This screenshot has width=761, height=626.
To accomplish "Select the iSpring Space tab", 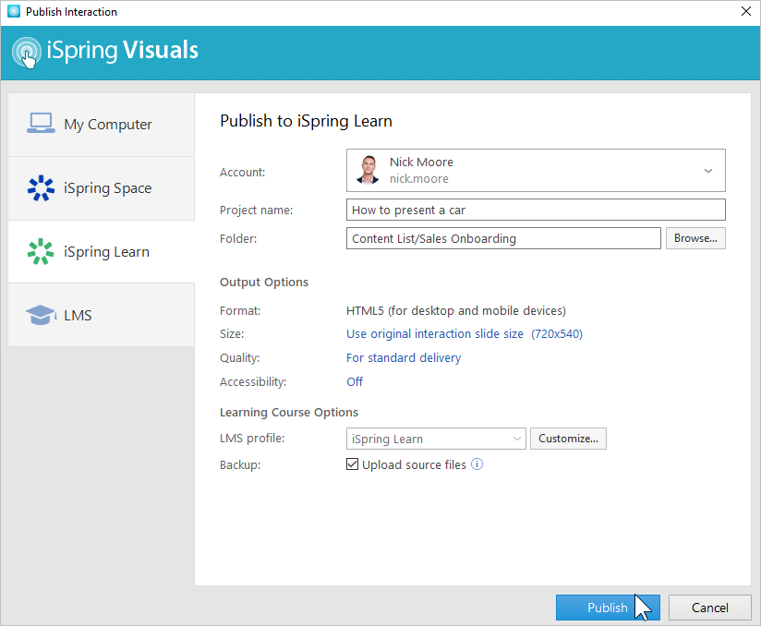I will click(x=107, y=188).
